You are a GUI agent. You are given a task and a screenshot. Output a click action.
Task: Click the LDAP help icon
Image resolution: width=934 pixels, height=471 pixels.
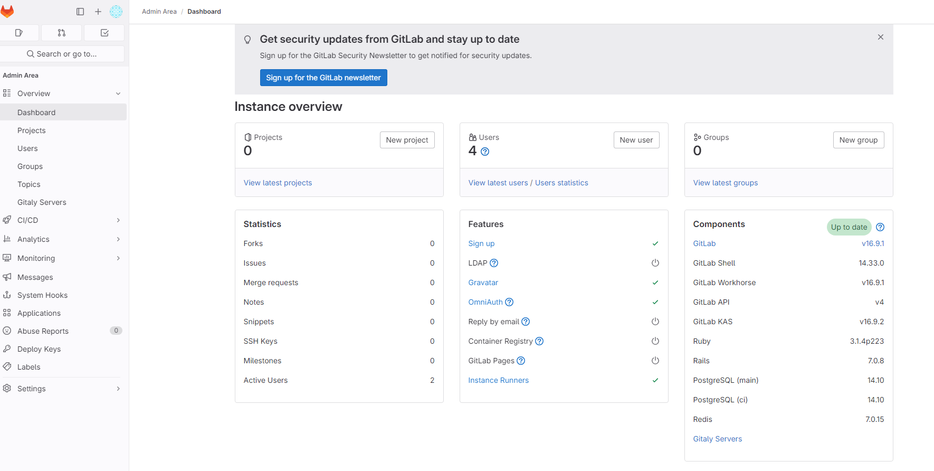pyautogui.click(x=494, y=263)
